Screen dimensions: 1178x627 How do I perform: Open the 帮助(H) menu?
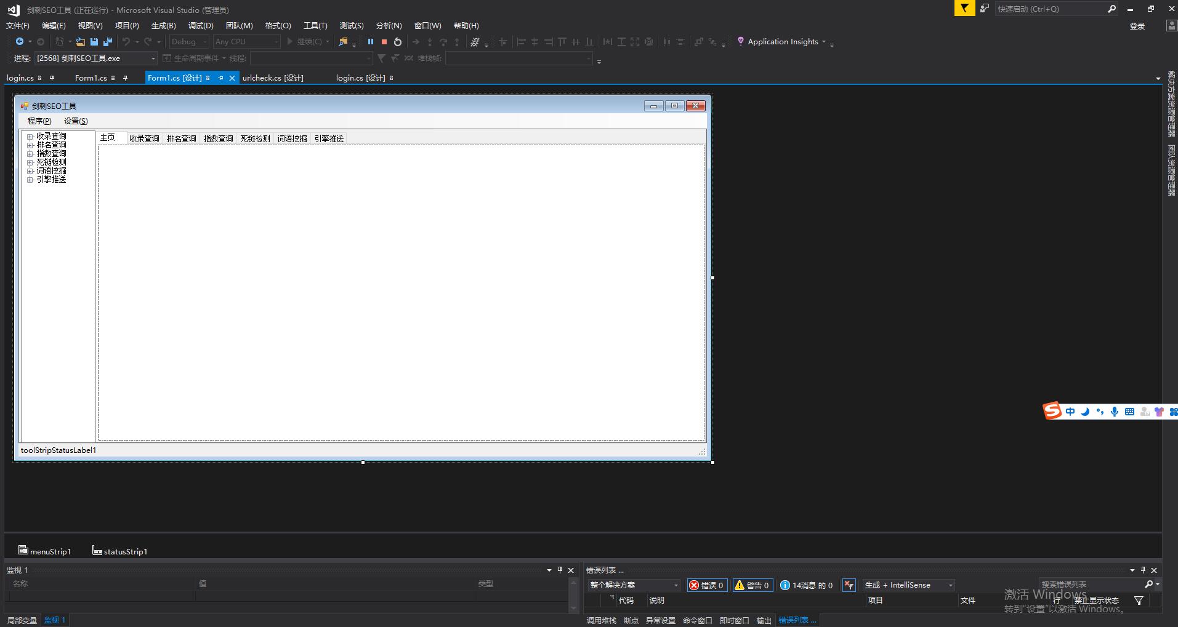pyautogui.click(x=466, y=26)
